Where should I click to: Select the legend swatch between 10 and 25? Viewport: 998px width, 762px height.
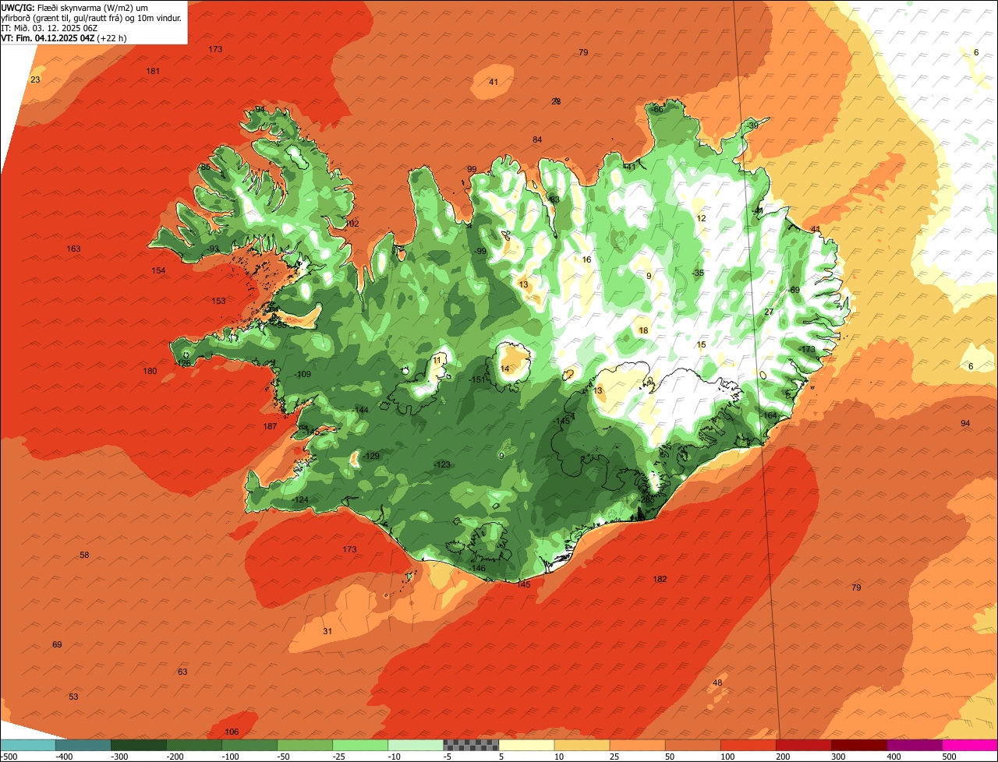[x=582, y=745]
